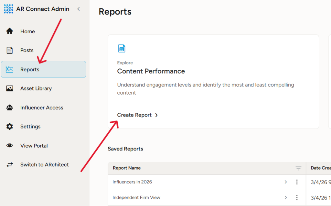Open the kebab menu for Independent Firm View
Image resolution: width=331 pixels, height=206 pixels.
(x=297, y=197)
